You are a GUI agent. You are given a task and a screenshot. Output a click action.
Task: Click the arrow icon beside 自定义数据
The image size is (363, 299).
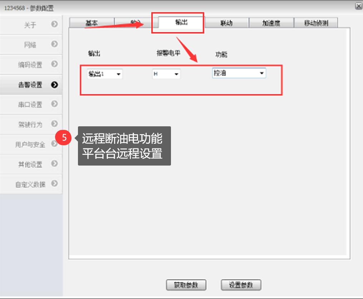(x=54, y=184)
